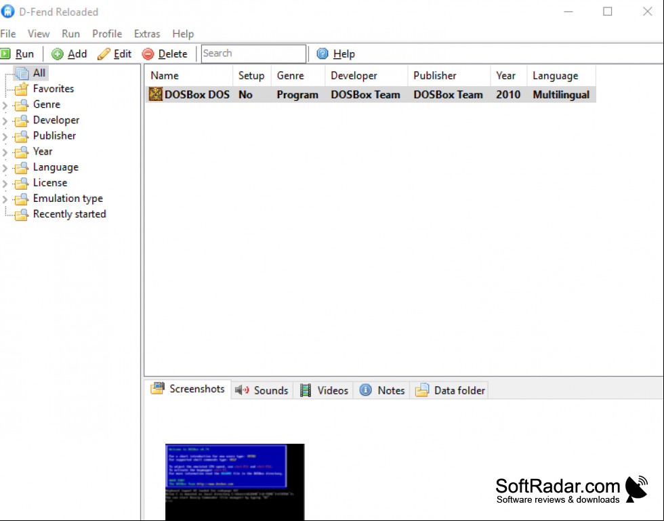Screen dimensions: 664x521
Task: Click the 2010 year cell
Action: [508, 94]
